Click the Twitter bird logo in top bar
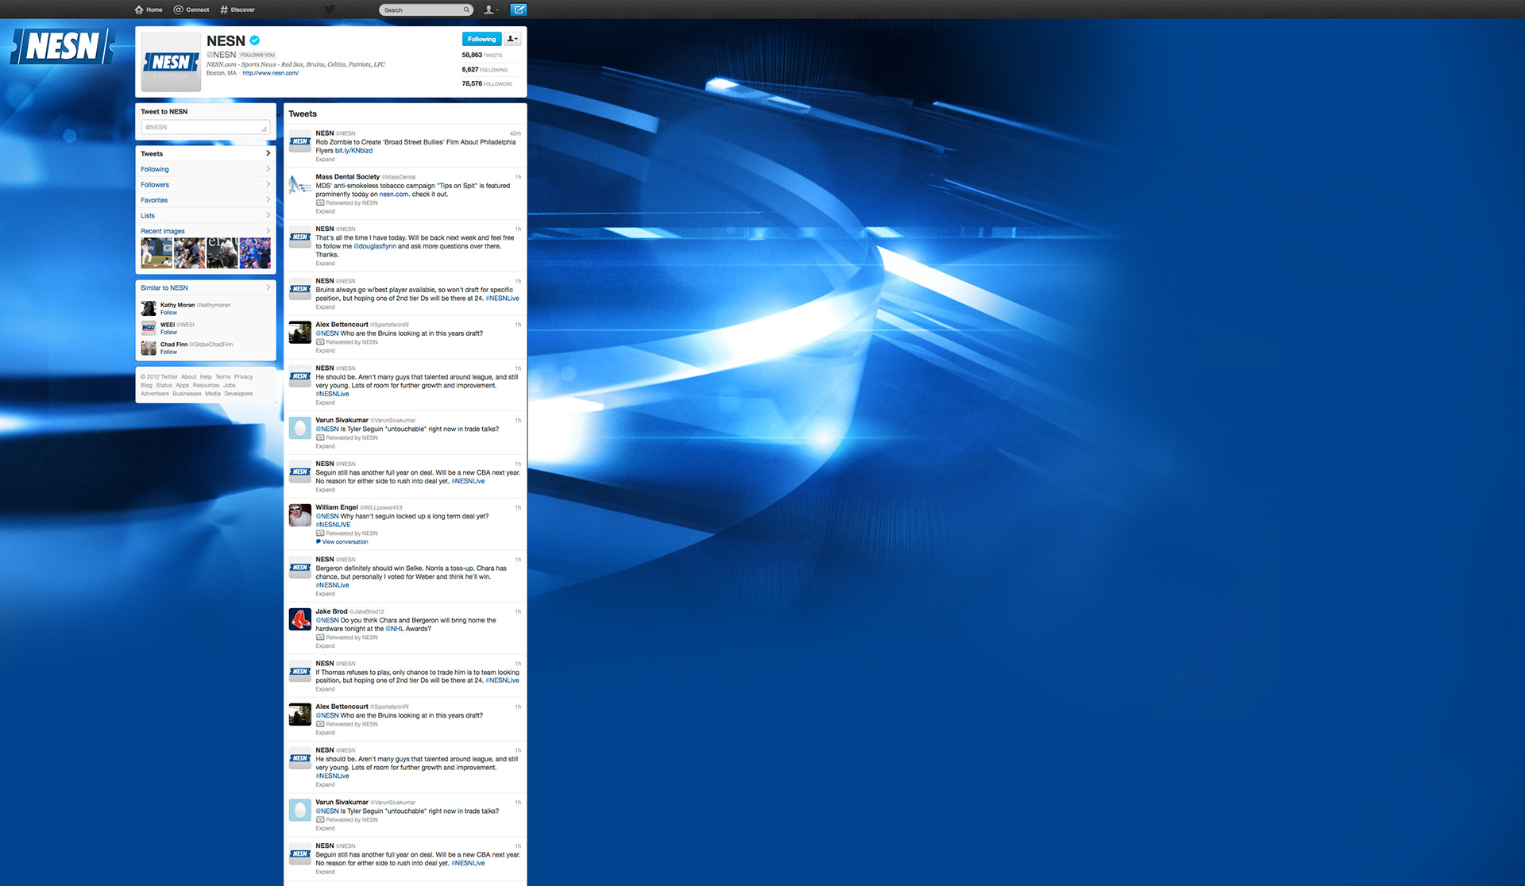Viewport: 1525px width, 886px height. pos(330,10)
